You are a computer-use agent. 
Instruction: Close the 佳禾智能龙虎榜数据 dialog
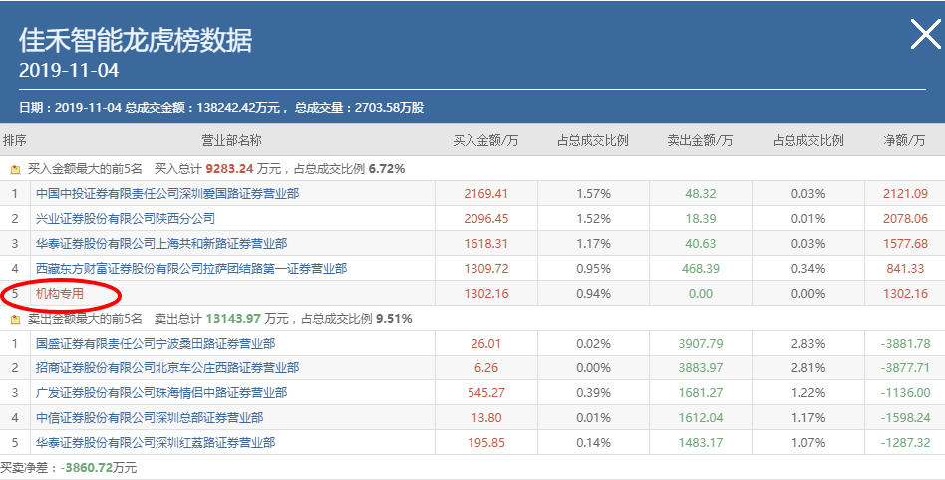coord(925,34)
